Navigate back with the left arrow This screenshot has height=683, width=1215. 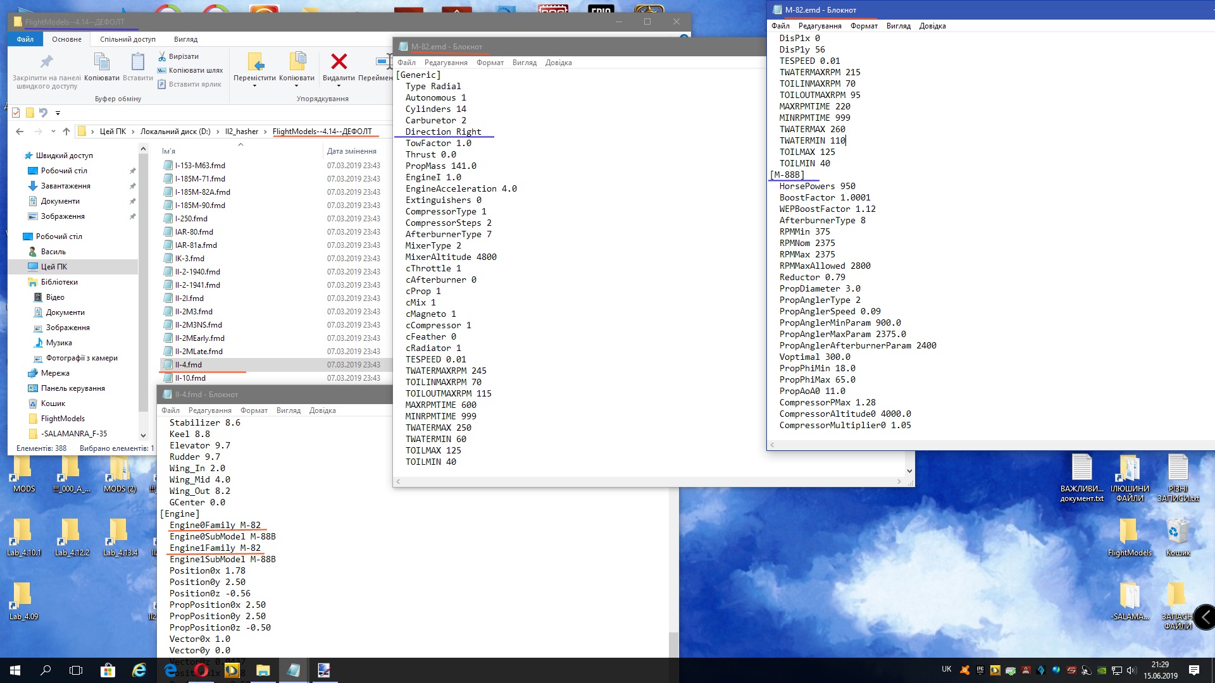click(x=20, y=132)
